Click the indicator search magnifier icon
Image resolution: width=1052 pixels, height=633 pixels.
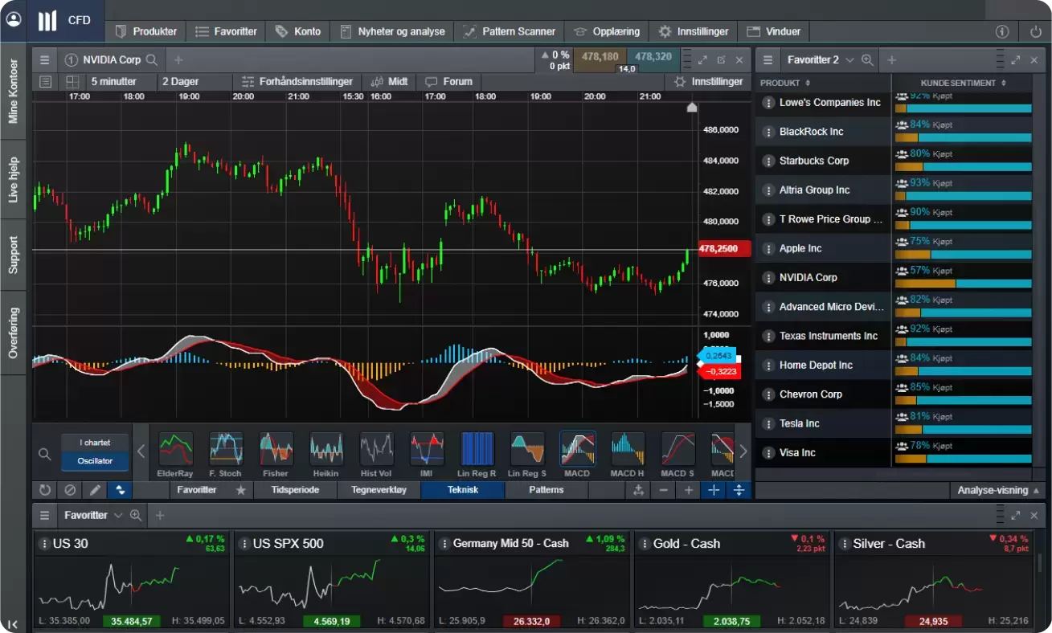[45, 454]
